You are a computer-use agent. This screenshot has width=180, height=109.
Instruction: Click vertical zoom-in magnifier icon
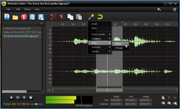(163, 103)
